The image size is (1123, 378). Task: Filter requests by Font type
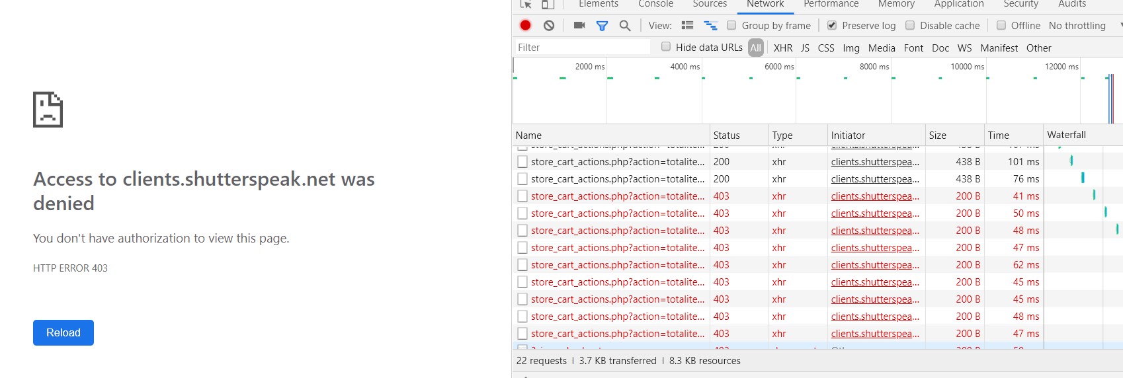click(x=913, y=48)
